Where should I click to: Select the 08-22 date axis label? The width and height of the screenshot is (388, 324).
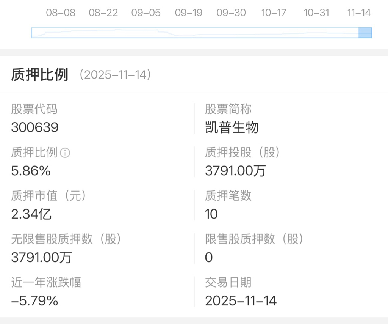click(x=103, y=13)
